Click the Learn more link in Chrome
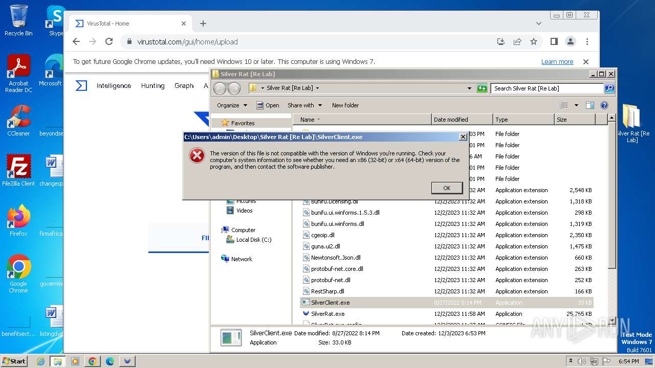Image resolution: width=655 pixels, height=368 pixels. tap(557, 62)
